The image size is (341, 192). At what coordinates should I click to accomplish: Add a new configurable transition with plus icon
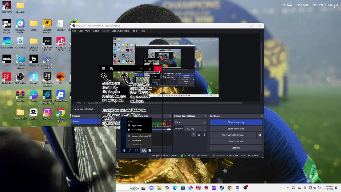pyautogui.click(x=194, y=134)
